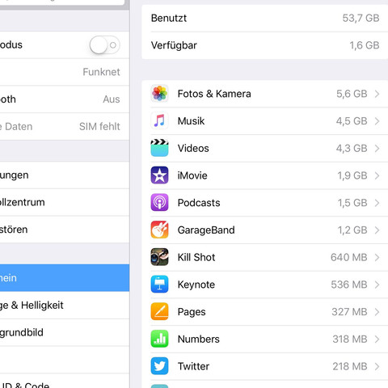Tap the iMovie star icon
This screenshot has width=388, height=388.
click(x=159, y=175)
